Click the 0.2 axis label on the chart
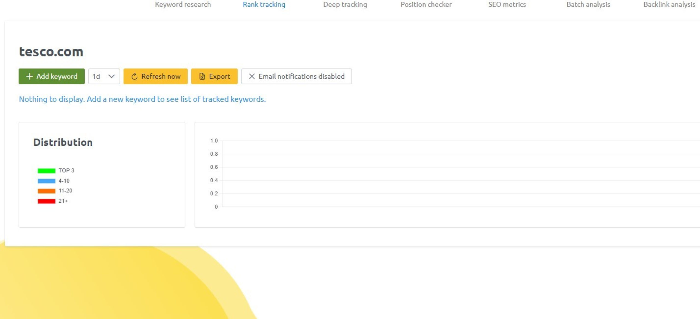700x319 pixels. tap(214, 194)
